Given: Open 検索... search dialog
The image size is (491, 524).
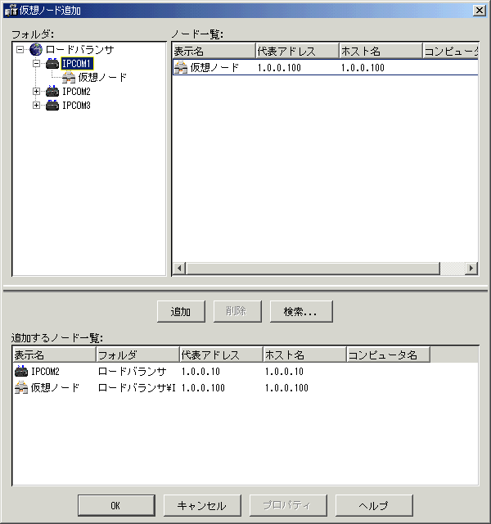Looking at the screenshot, I should click(301, 311).
